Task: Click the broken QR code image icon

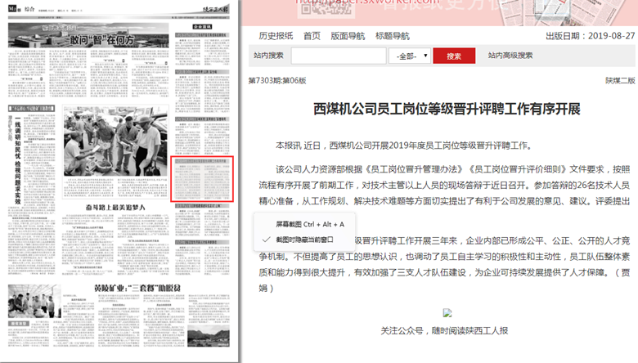Action: (x=447, y=312)
